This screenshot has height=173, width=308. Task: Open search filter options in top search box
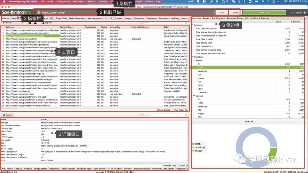(x=186, y=23)
